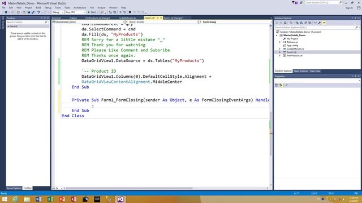Switch to the Class View tab
The width and height of the screenshot is (362, 203).
[x=315, y=71]
